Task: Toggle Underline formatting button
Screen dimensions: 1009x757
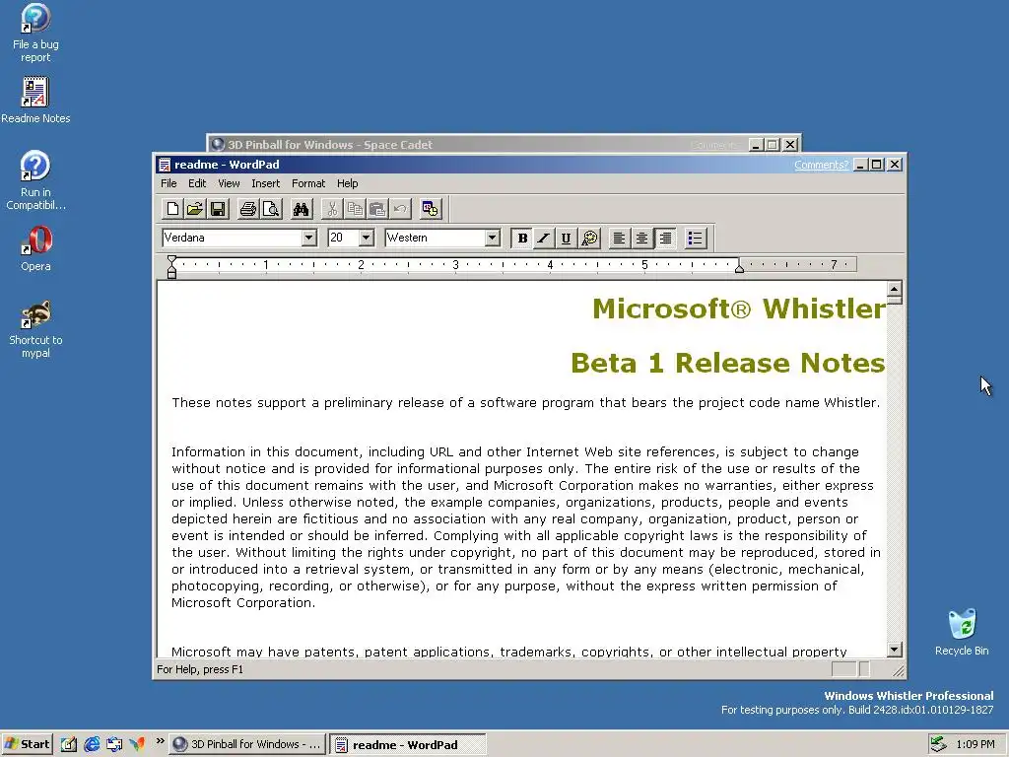Action: 566,239
